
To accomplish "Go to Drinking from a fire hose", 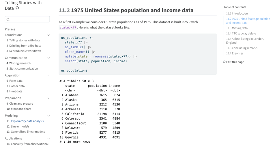I will (x=25, y=46).
